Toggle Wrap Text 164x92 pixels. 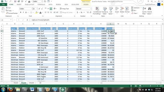[64, 9]
